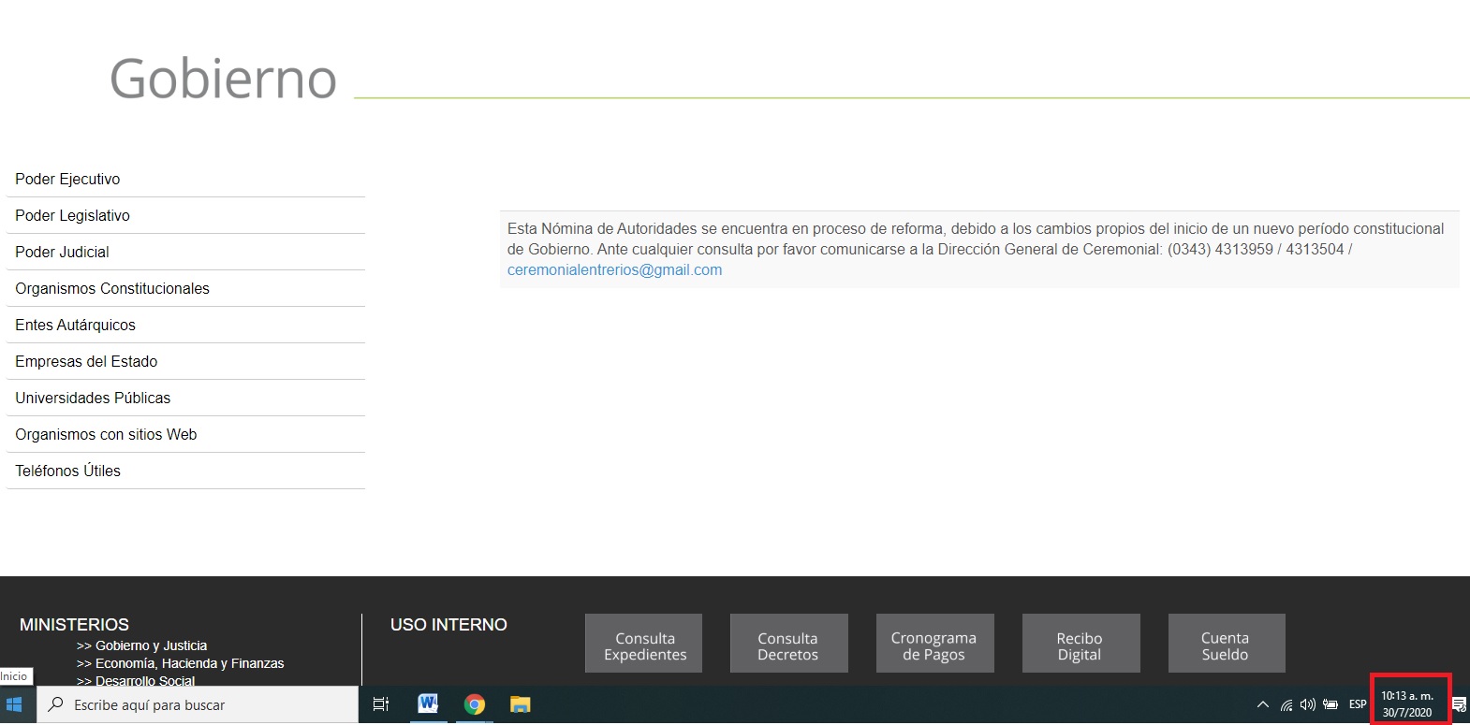Open the clock and date flyout
Screen dimensions: 1470x725
tap(1408, 704)
